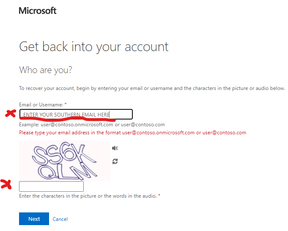The width and height of the screenshot is (288, 231).
Task: Focus the Email or Username input field
Action: (x=76, y=114)
